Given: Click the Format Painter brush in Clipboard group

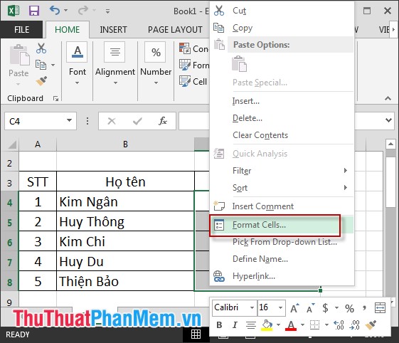Looking at the screenshot, I should click(x=41, y=81).
